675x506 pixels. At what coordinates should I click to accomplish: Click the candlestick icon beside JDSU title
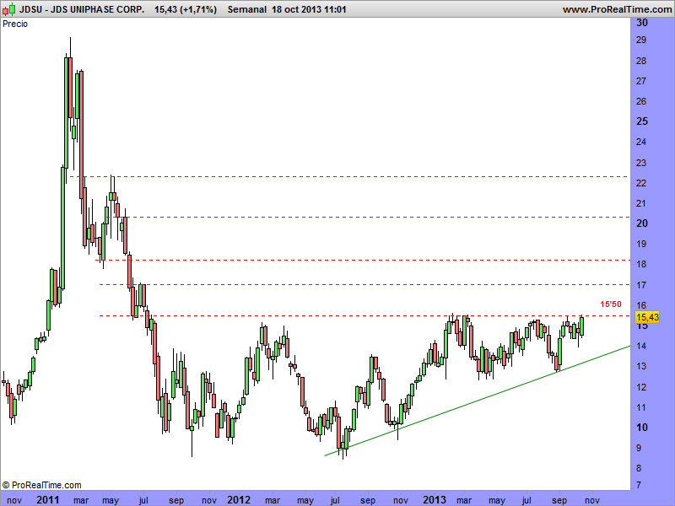click(x=8, y=9)
